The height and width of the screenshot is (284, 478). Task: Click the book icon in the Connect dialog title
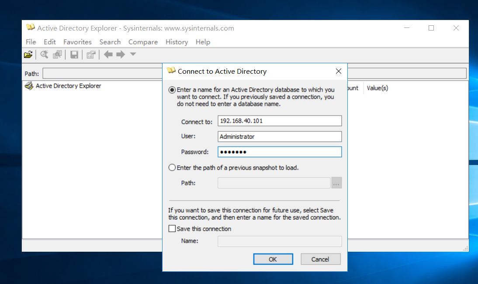(171, 71)
